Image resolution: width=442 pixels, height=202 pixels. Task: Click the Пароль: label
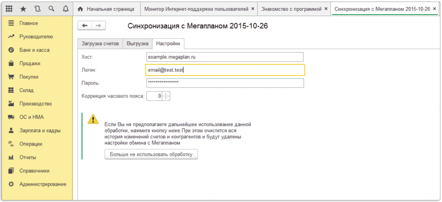[x=91, y=83]
